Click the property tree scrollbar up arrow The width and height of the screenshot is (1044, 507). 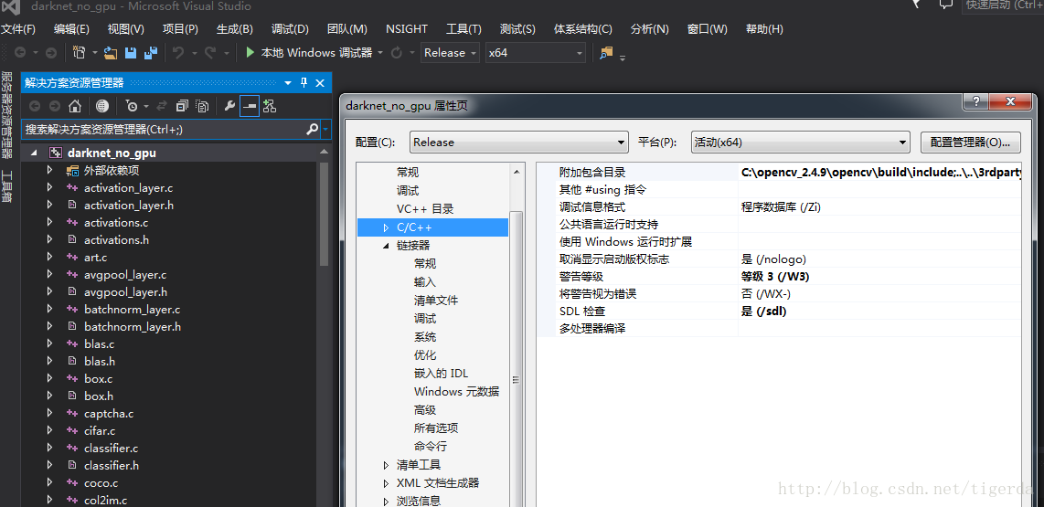(516, 171)
